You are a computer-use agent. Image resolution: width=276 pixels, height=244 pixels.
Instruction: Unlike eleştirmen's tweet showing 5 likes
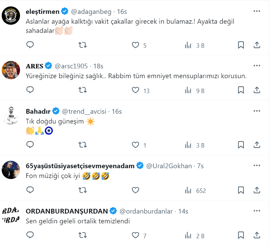click(x=136, y=44)
